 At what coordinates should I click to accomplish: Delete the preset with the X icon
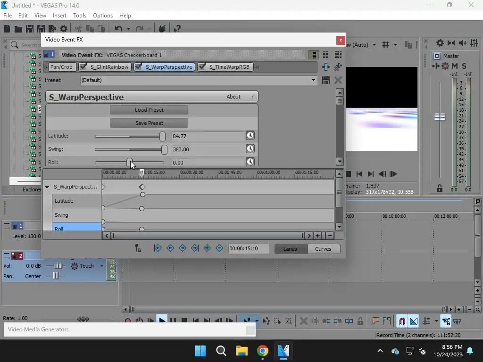click(338, 80)
